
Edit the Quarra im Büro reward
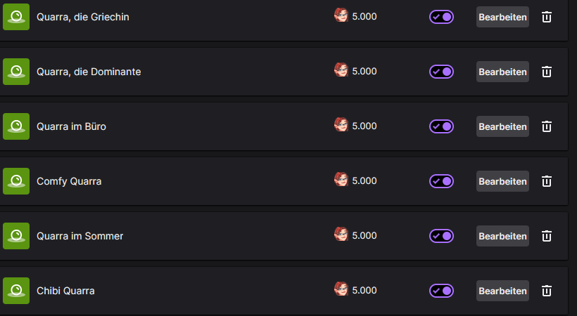[502, 126]
